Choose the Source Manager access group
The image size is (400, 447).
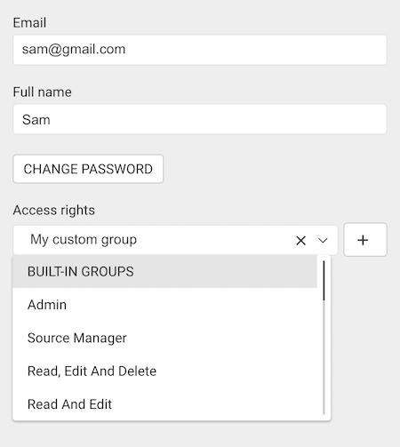[x=164, y=338]
